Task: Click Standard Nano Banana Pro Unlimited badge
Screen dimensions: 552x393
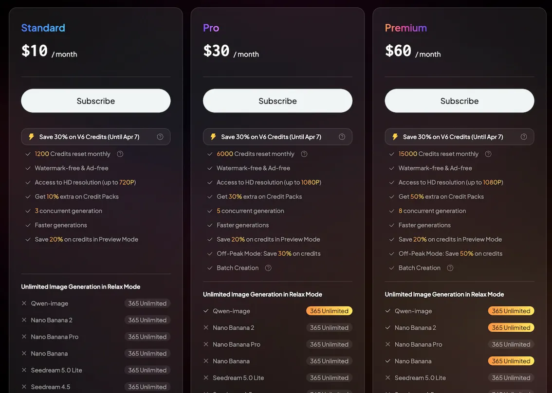Action: coord(147,337)
